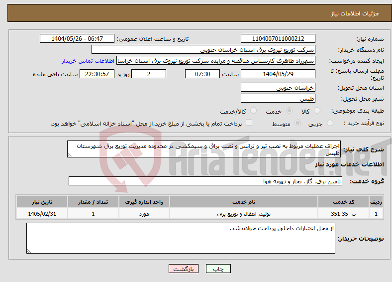
Task: Click the delivery province field خراسان جنوبی
Action: 278,87
